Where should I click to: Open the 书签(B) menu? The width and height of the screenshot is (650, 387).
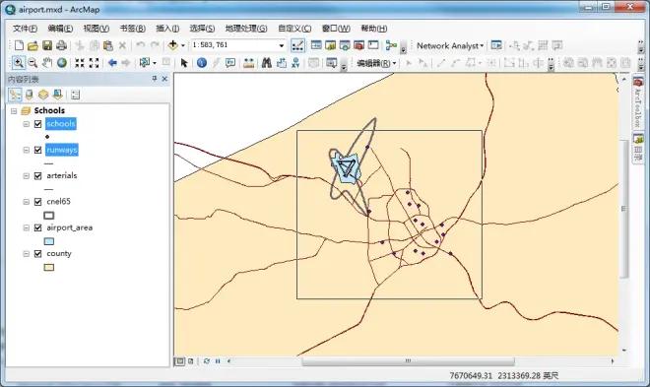point(132,29)
